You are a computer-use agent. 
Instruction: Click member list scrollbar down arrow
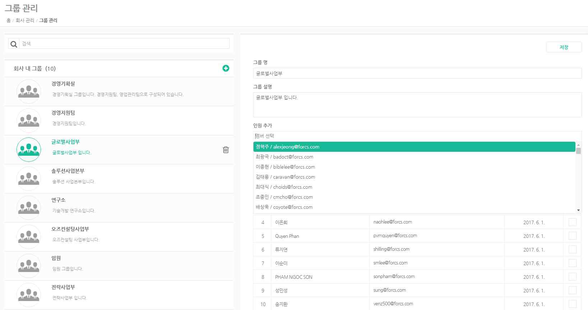(578, 210)
